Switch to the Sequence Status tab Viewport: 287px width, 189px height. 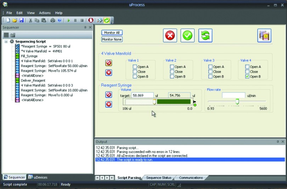(159, 178)
